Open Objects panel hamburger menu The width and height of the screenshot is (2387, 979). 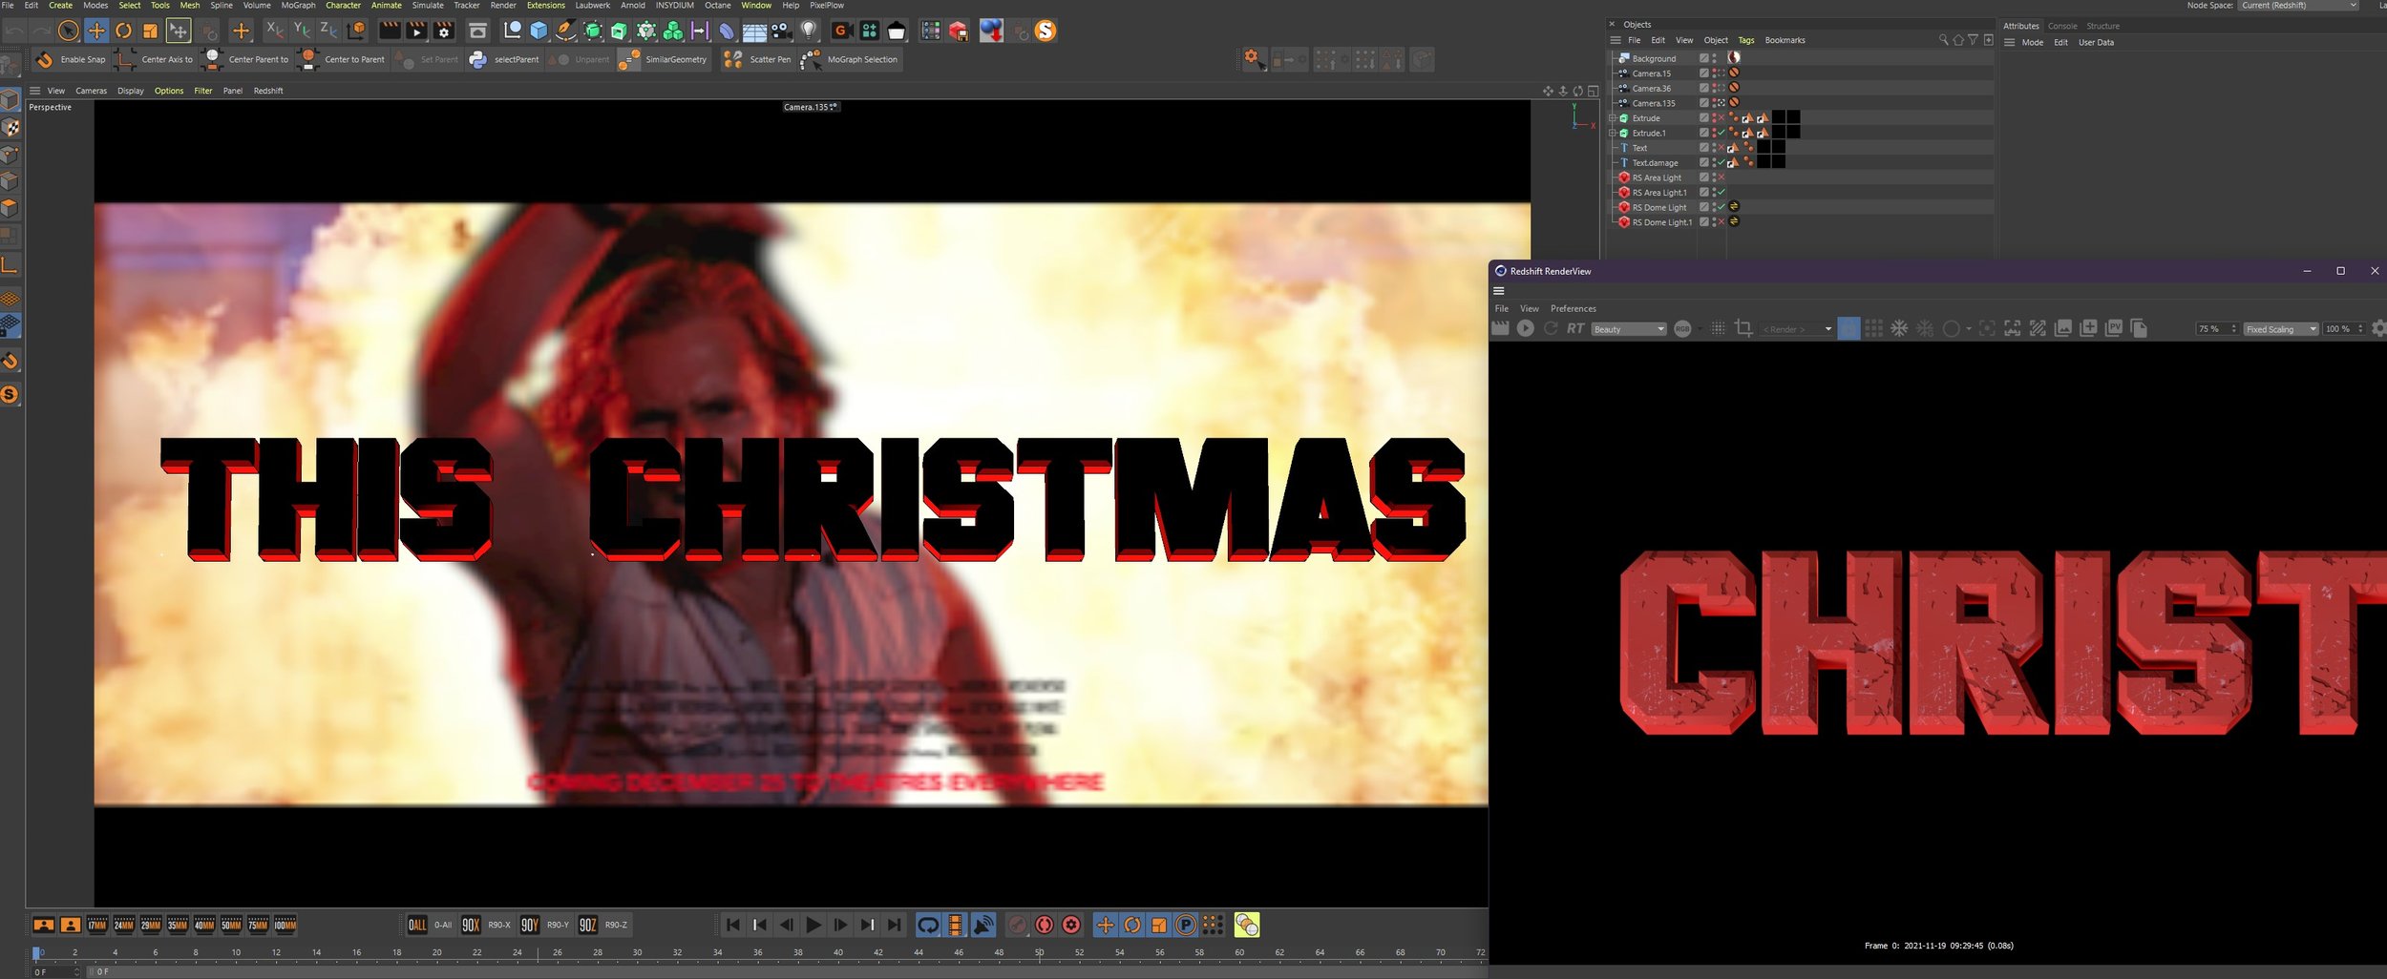coord(1616,40)
